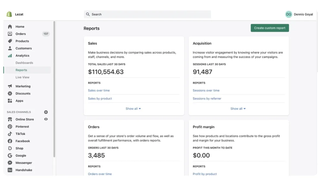This screenshot has height=192, width=326.
Task: Go to Dashboards under Analytics
Action: click(x=24, y=63)
